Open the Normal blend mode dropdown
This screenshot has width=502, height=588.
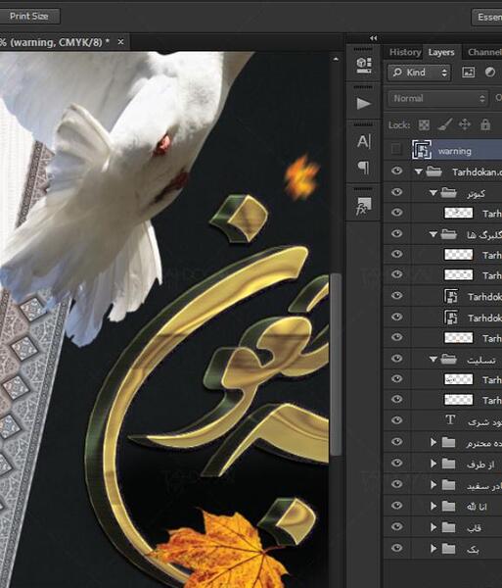(438, 99)
